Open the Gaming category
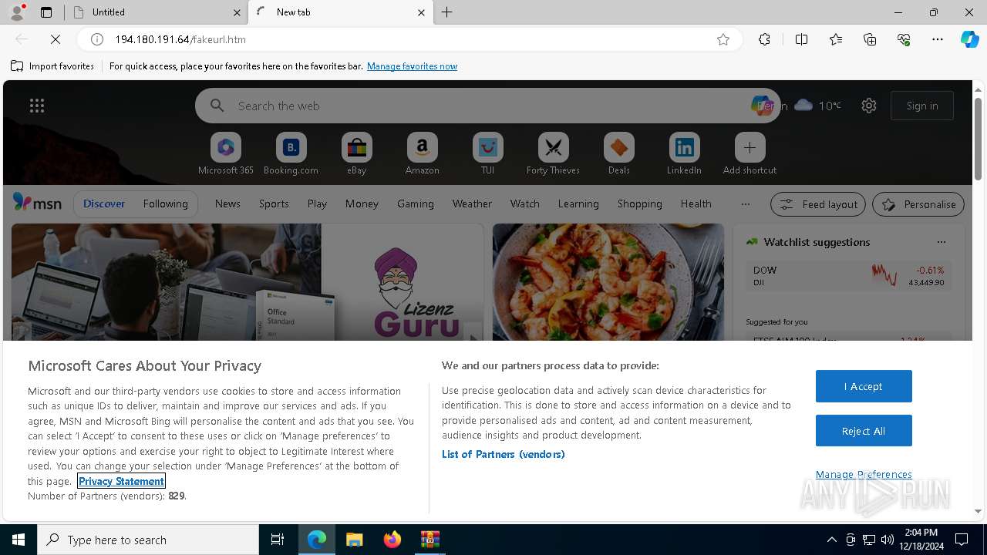The image size is (987, 555). click(x=416, y=203)
